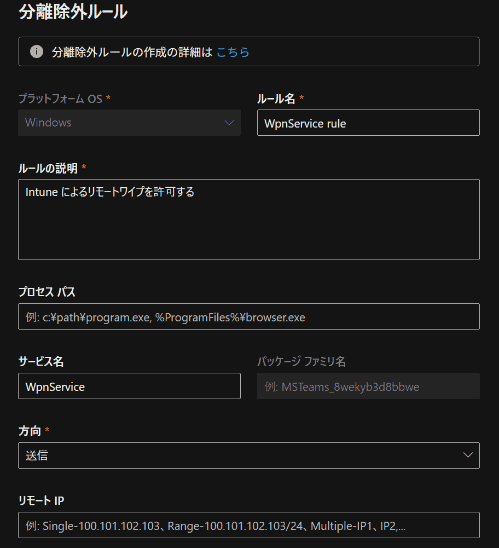Viewport: 499px width, 548px height.
Task: Click the 方向 field label
Action: click(30, 431)
